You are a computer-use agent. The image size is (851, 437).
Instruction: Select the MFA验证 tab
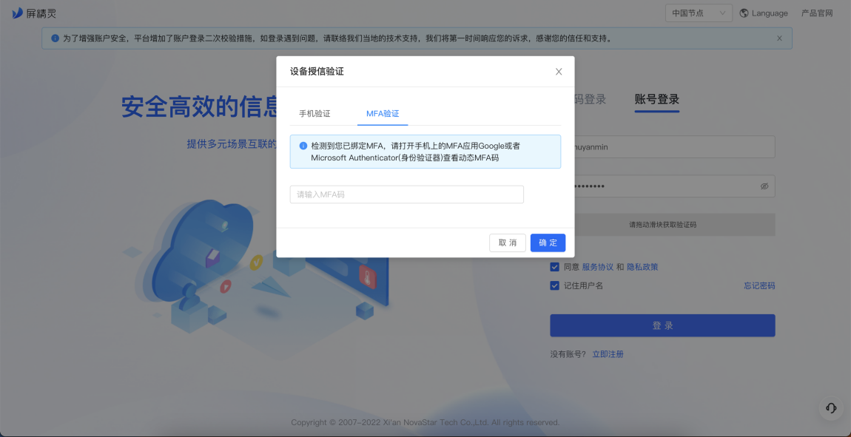(x=383, y=114)
